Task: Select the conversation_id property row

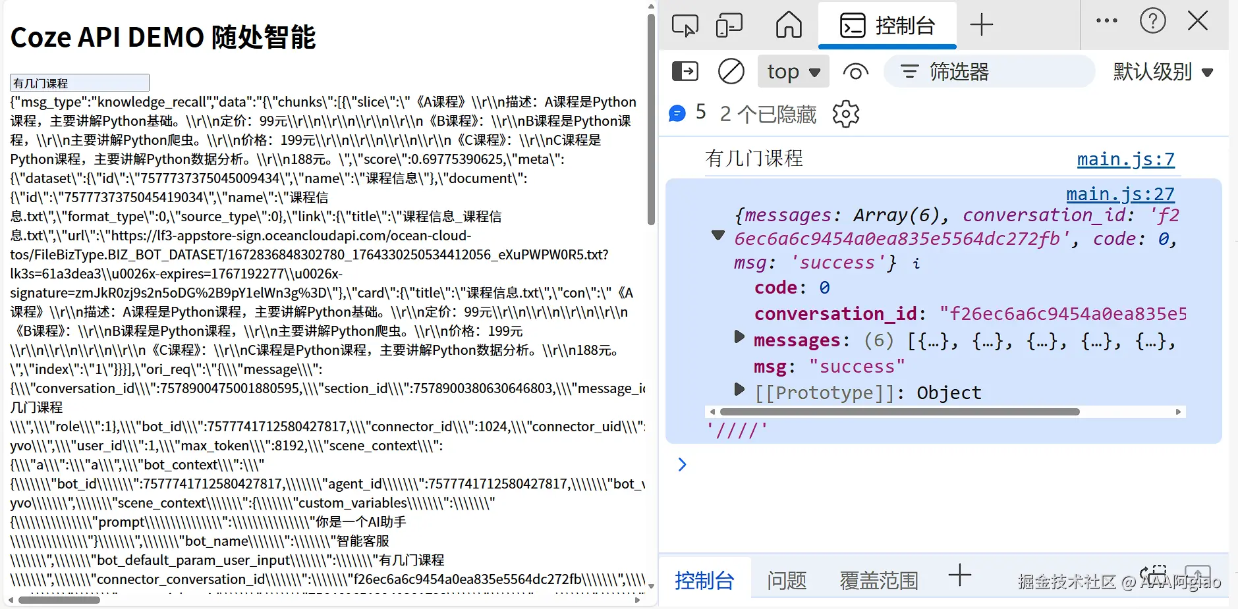Action: [x=970, y=313]
